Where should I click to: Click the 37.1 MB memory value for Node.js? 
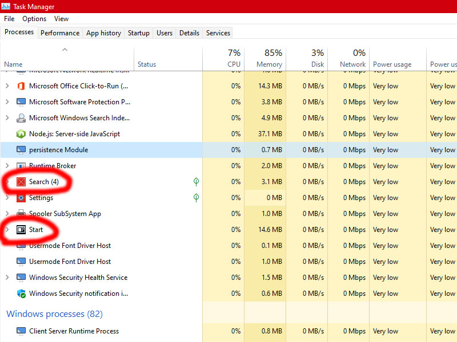[x=270, y=134]
